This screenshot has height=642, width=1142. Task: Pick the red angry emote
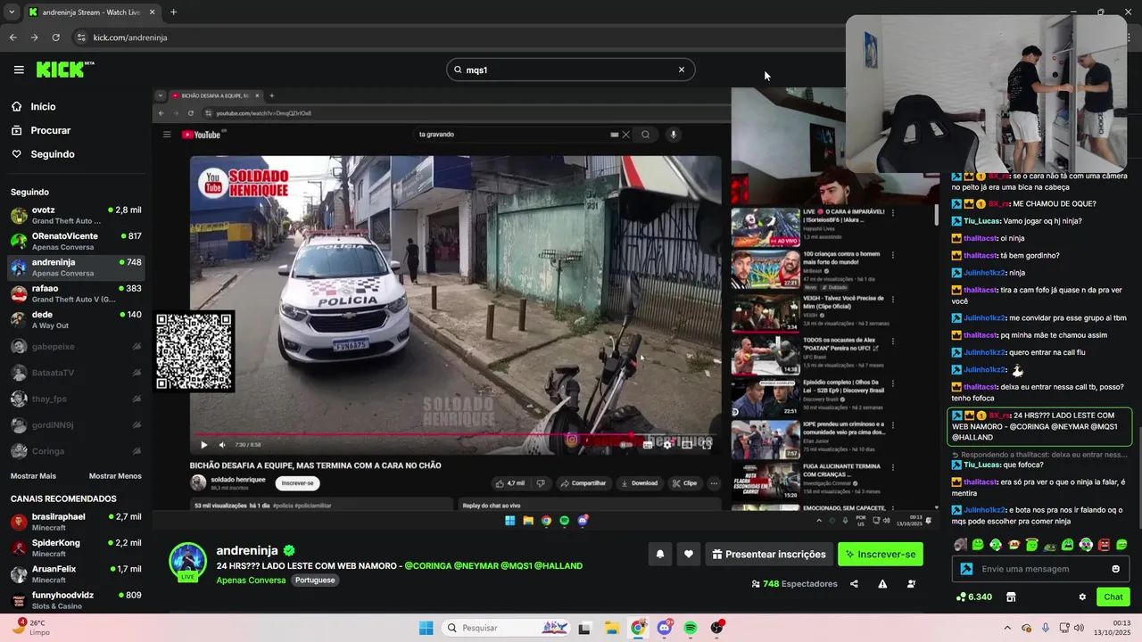point(1104,545)
